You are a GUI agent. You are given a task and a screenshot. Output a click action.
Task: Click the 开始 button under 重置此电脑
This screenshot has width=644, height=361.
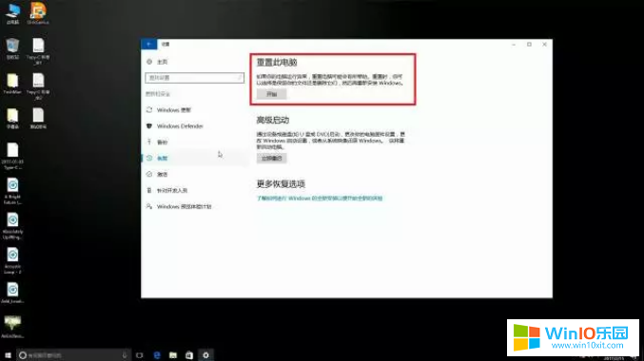pyautogui.click(x=271, y=94)
